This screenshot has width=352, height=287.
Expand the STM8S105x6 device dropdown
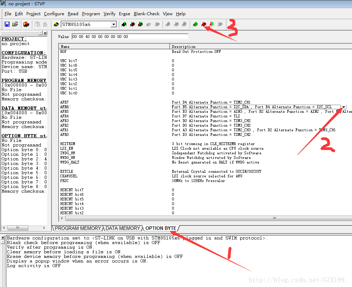click(114, 24)
